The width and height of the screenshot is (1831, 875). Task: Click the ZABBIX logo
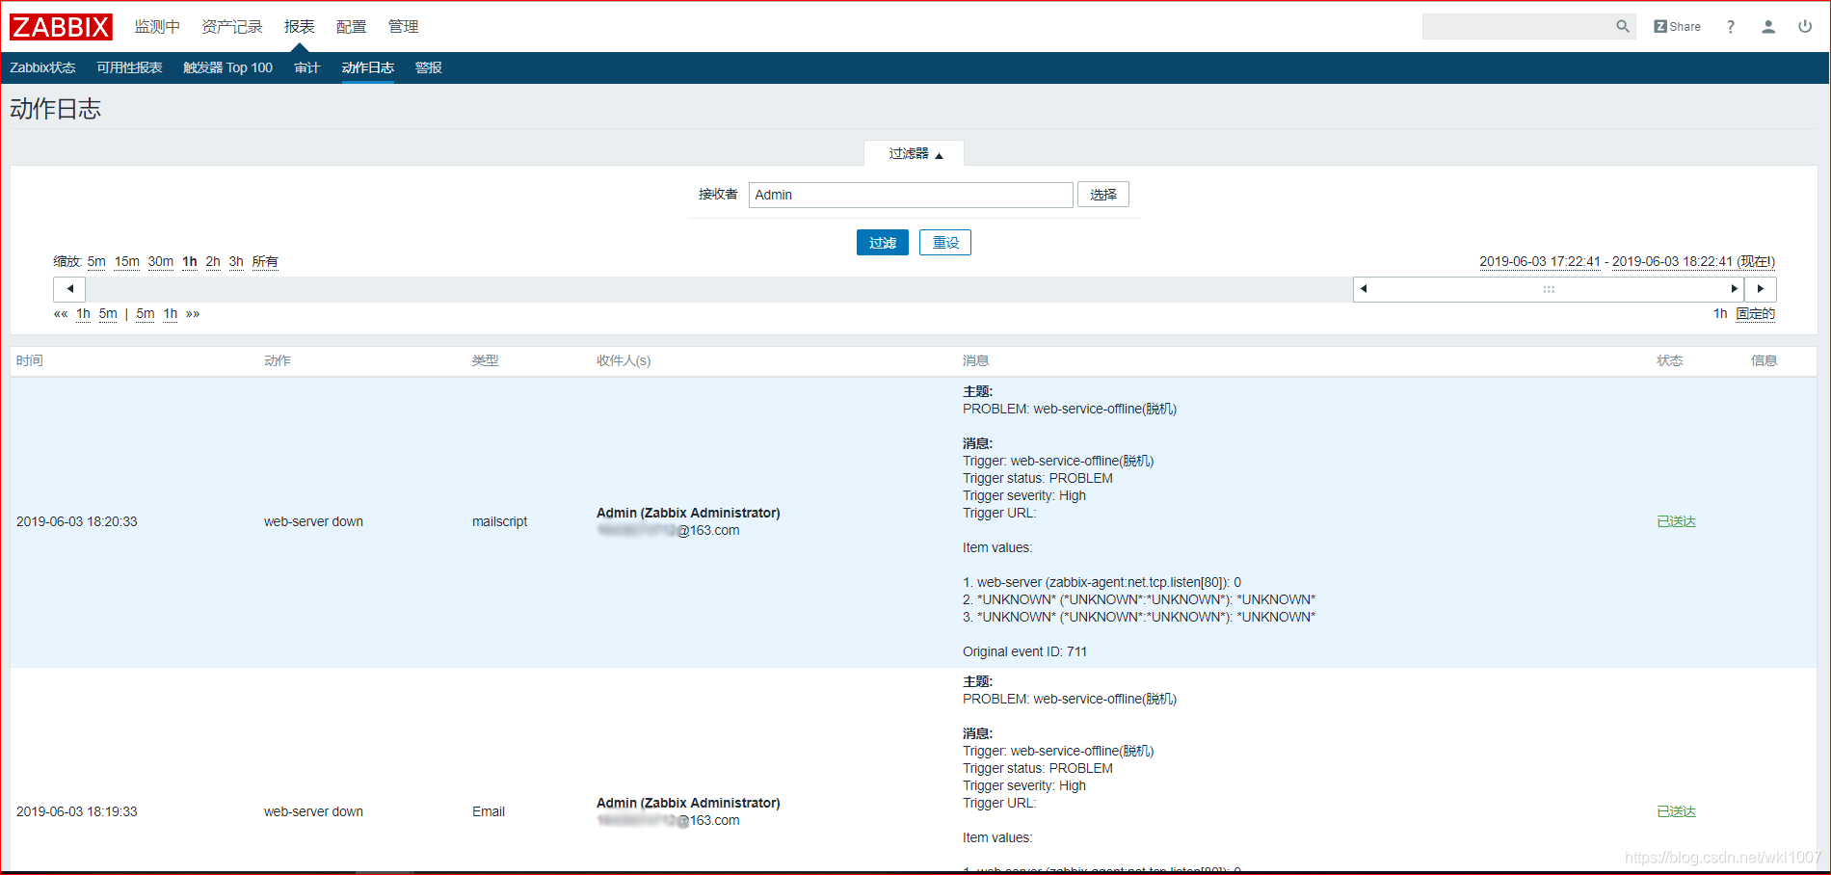click(x=61, y=27)
